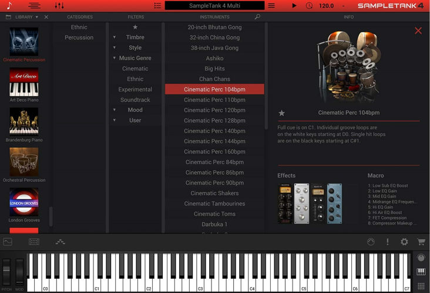Viewport: 430px width, 293px height.
Task: Open settings gear icon
Action: 404,241
